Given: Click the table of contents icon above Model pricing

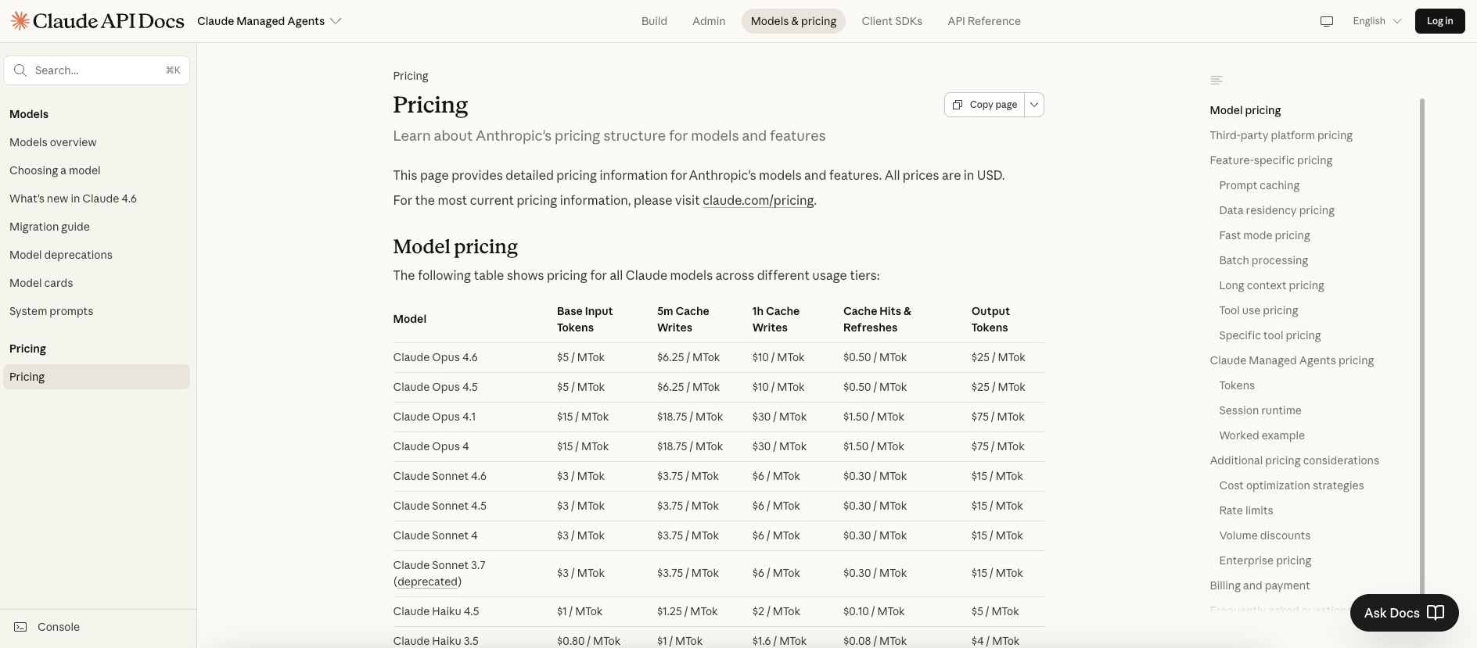Looking at the screenshot, I should (x=1216, y=80).
